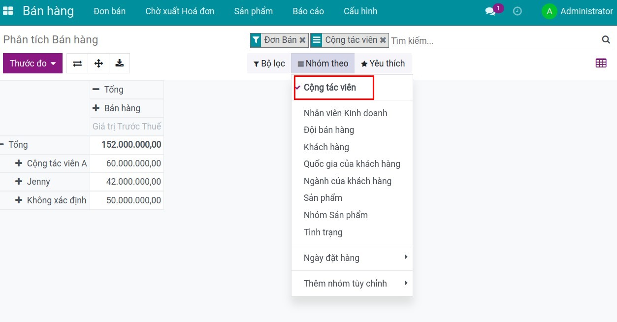
Task: Click the search magnifier icon
Action: tap(606, 40)
